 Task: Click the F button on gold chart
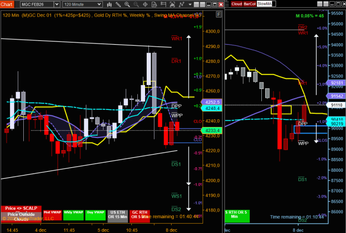coord(219,14)
